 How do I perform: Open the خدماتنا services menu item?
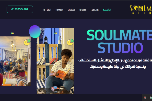(x=83, y=10)
